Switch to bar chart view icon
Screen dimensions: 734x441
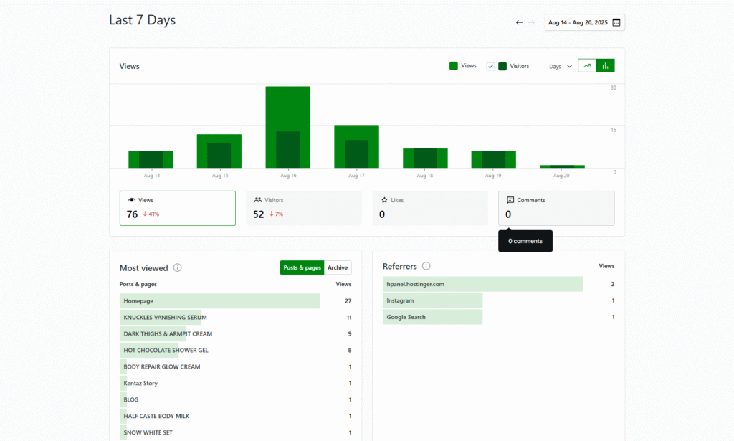point(605,66)
